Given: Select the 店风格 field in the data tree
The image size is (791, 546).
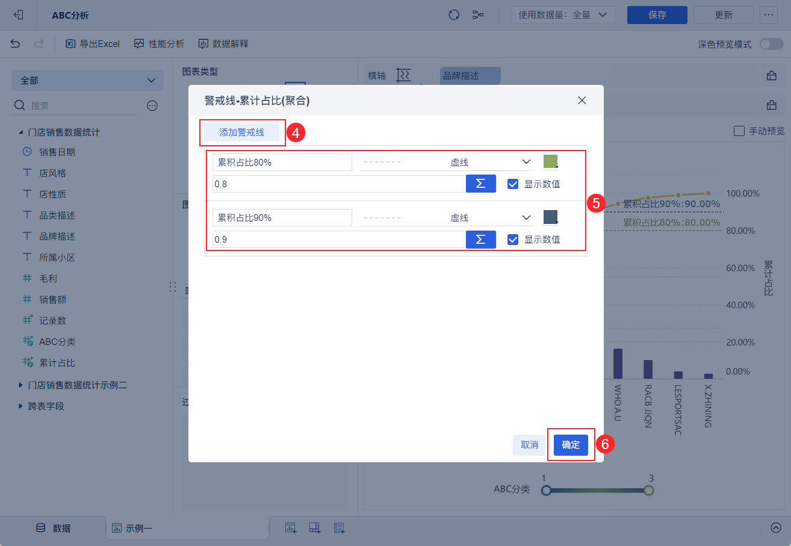Looking at the screenshot, I should pyautogui.click(x=52, y=173).
